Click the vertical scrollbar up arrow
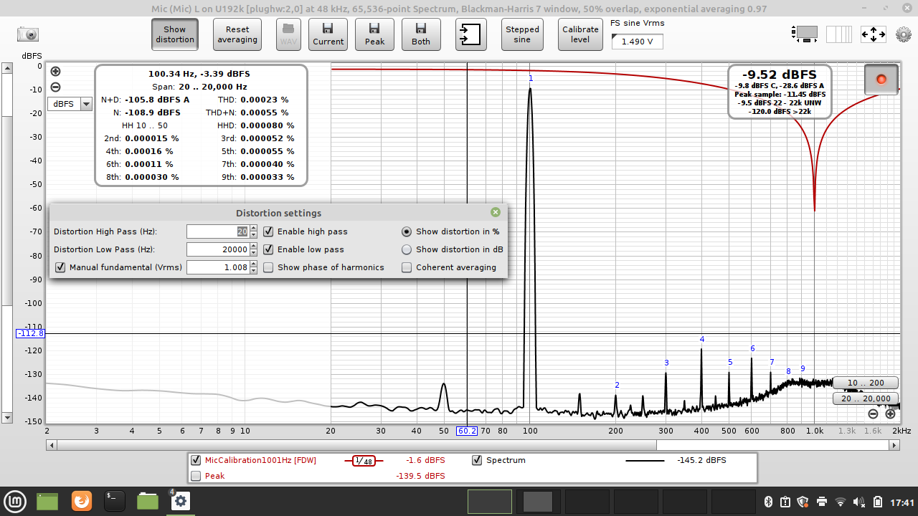The width and height of the screenshot is (918, 516). [7, 69]
